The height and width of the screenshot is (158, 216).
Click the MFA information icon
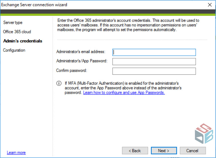tap(59, 83)
